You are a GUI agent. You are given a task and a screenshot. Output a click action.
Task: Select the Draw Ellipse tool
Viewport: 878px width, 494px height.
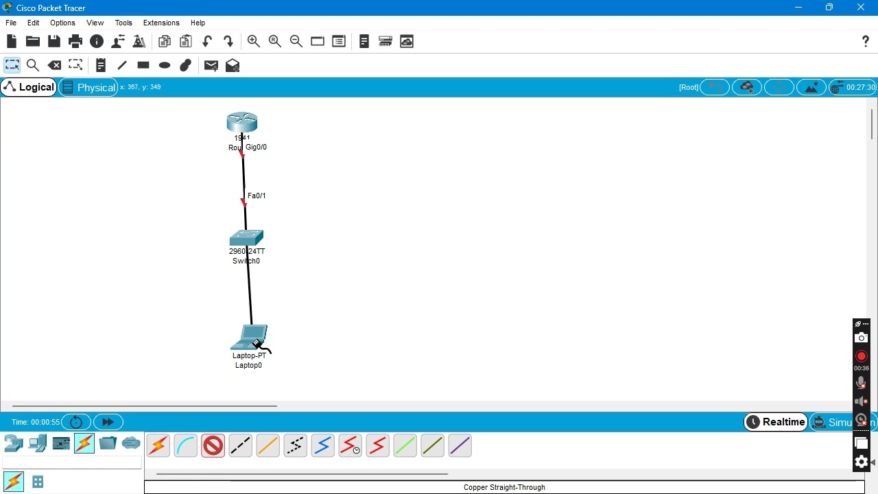pyautogui.click(x=165, y=65)
